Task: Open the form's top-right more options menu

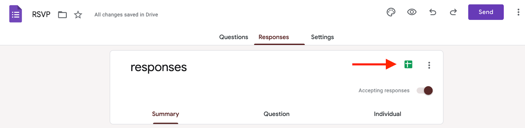Action: point(518,12)
